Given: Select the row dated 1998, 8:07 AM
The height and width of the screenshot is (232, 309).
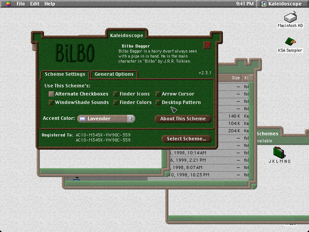Looking at the screenshot, I should pos(209,167).
